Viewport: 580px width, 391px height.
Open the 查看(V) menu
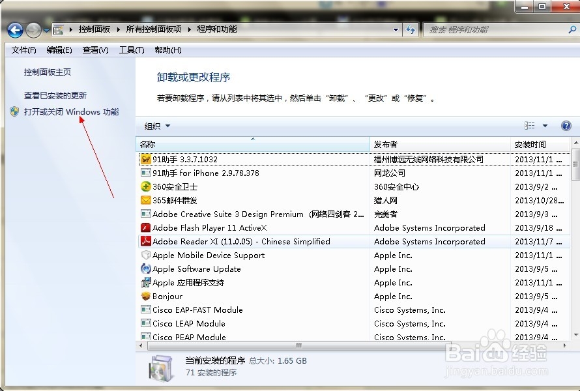(x=95, y=50)
